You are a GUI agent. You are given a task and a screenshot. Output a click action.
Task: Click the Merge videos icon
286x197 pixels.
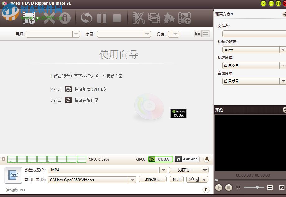click(x=154, y=18)
